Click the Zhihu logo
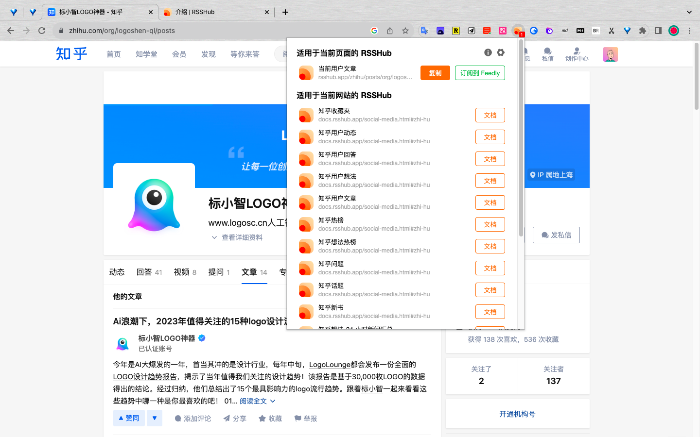 (x=71, y=53)
